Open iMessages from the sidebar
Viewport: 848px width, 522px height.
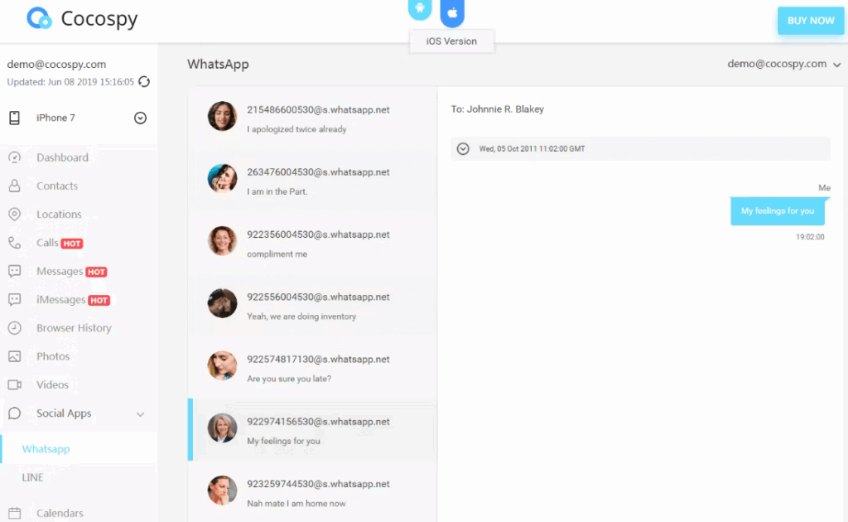point(61,300)
